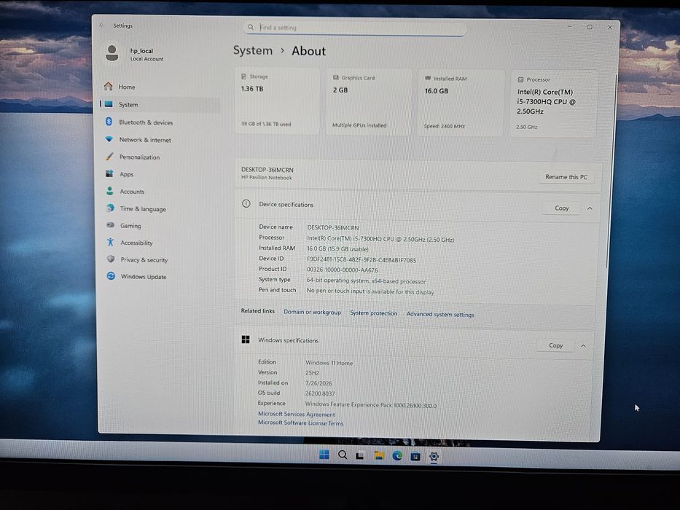Viewport: 680px width, 510px height.
Task: Select Bluetooth & devices in sidebar
Action: (160, 122)
